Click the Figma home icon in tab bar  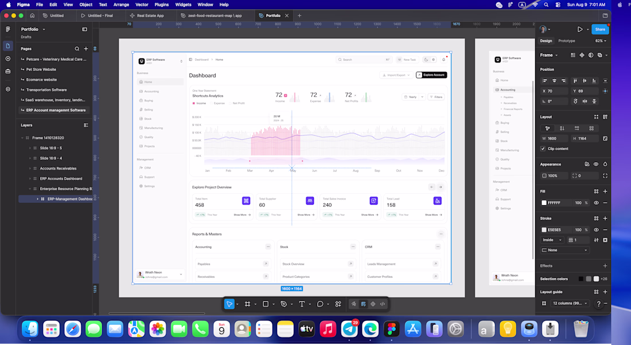(32, 15)
